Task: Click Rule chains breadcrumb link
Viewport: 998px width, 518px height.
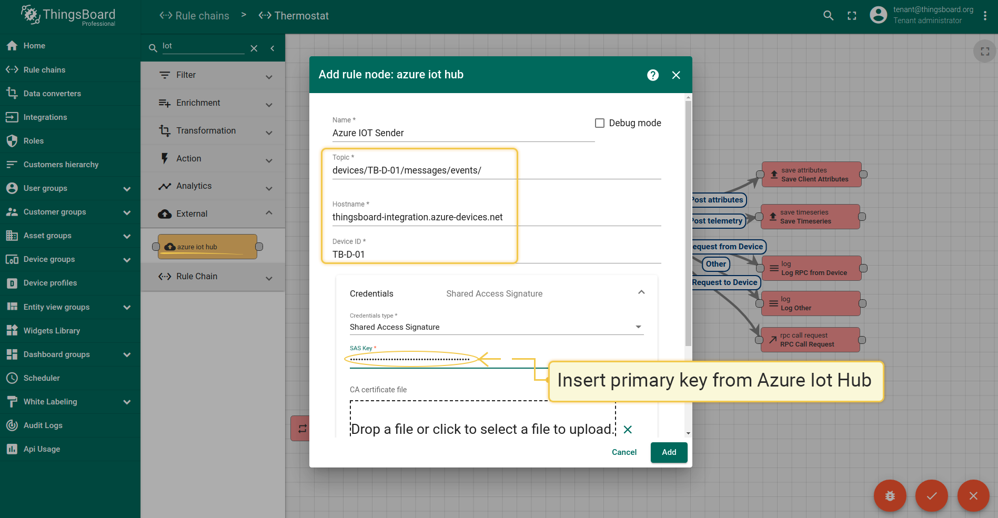Action: click(195, 16)
